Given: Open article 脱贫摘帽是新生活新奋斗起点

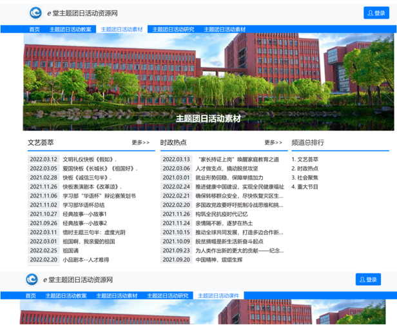Looking at the screenshot, I should (x=229, y=241).
